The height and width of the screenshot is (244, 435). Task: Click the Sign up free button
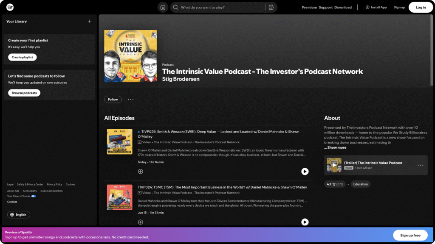410,236
